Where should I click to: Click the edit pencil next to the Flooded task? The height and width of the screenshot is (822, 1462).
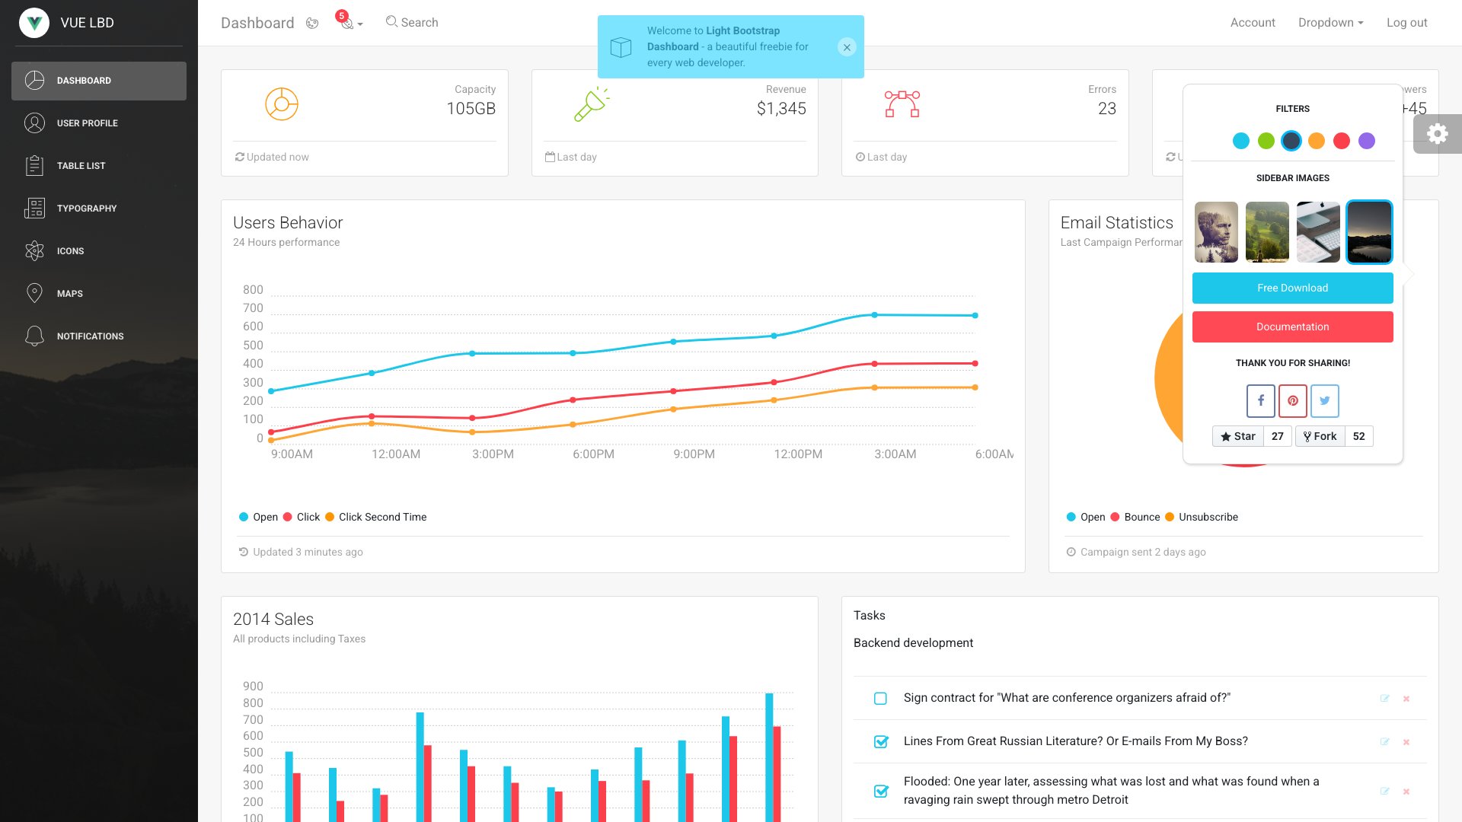(1384, 790)
